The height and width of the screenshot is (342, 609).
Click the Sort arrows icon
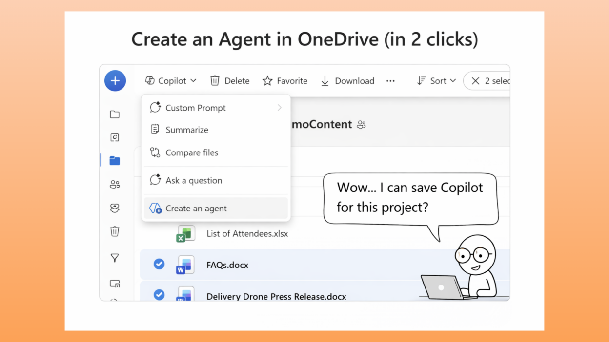pos(421,81)
